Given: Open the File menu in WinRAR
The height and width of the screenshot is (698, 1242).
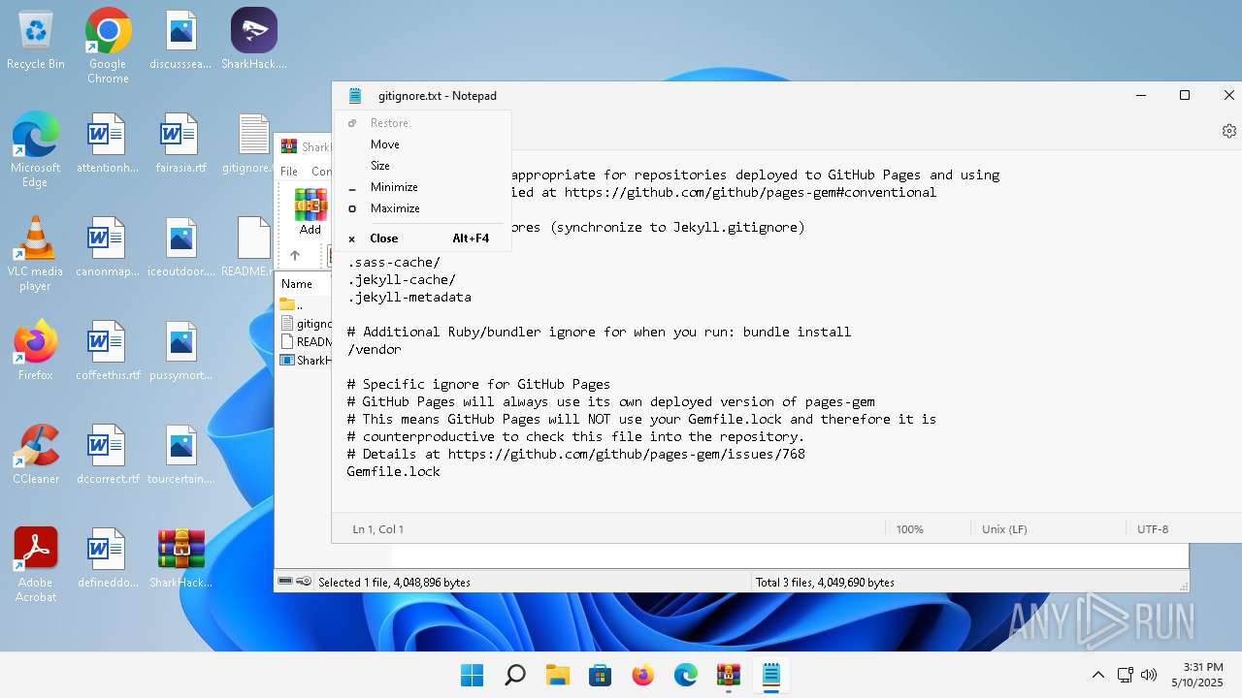Looking at the screenshot, I should [x=289, y=172].
